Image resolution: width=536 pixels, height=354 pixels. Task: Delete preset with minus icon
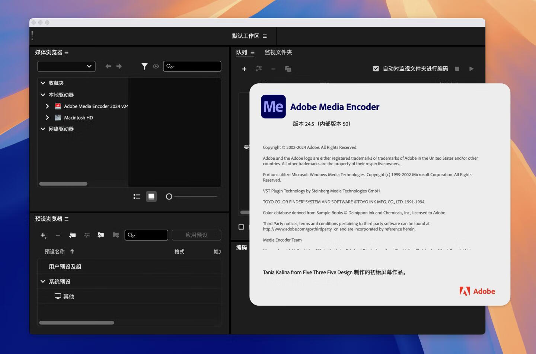58,235
